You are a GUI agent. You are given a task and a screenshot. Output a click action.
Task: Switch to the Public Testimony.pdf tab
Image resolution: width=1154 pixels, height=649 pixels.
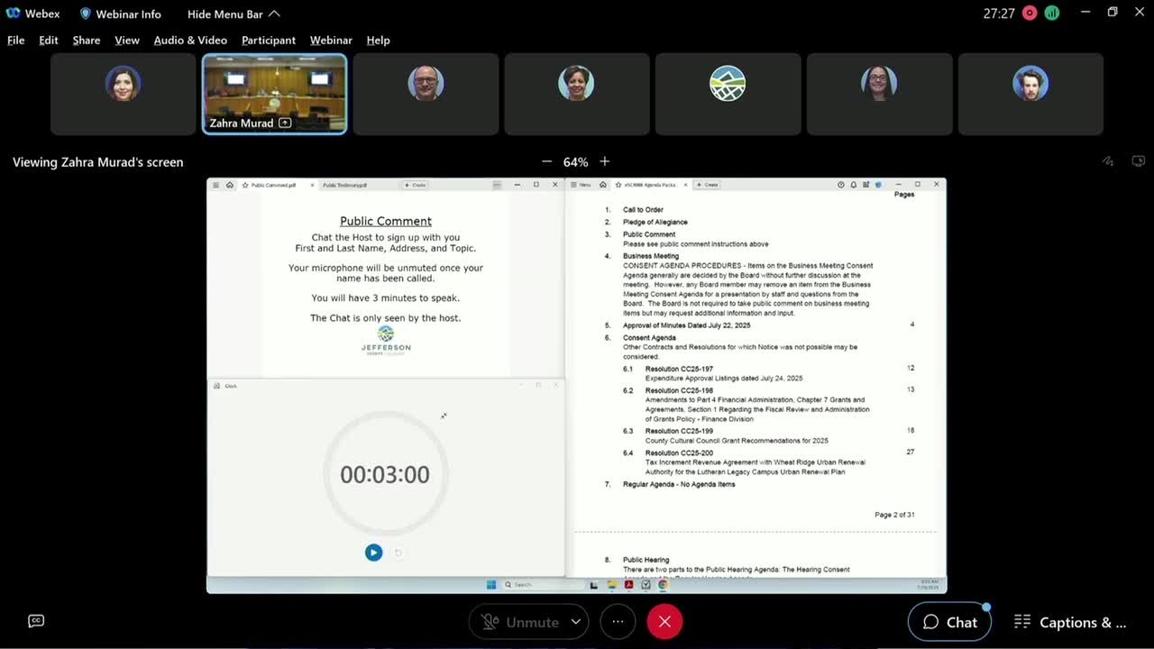[x=345, y=185]
